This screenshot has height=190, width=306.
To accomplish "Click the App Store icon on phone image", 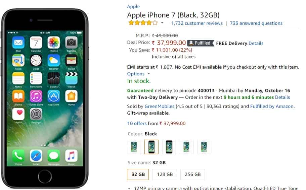I will pos(54,96).
